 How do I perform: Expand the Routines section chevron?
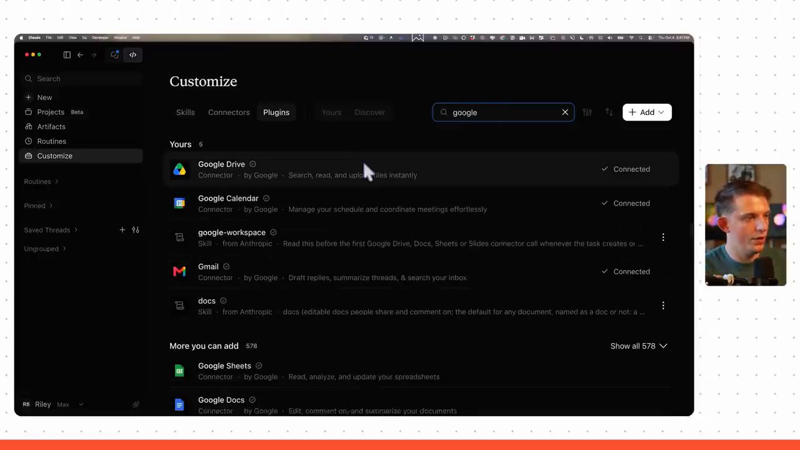56,182
